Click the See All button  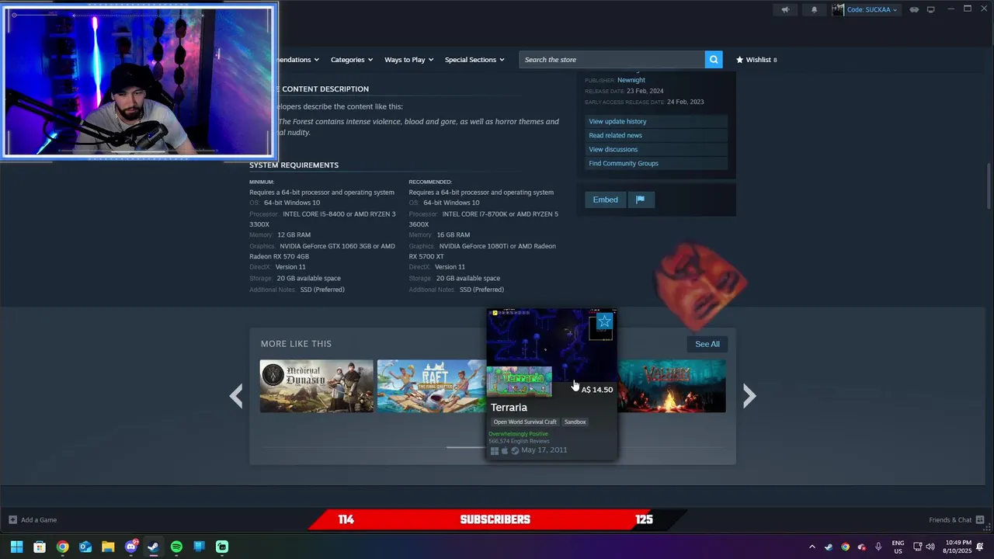pos(707,344)
